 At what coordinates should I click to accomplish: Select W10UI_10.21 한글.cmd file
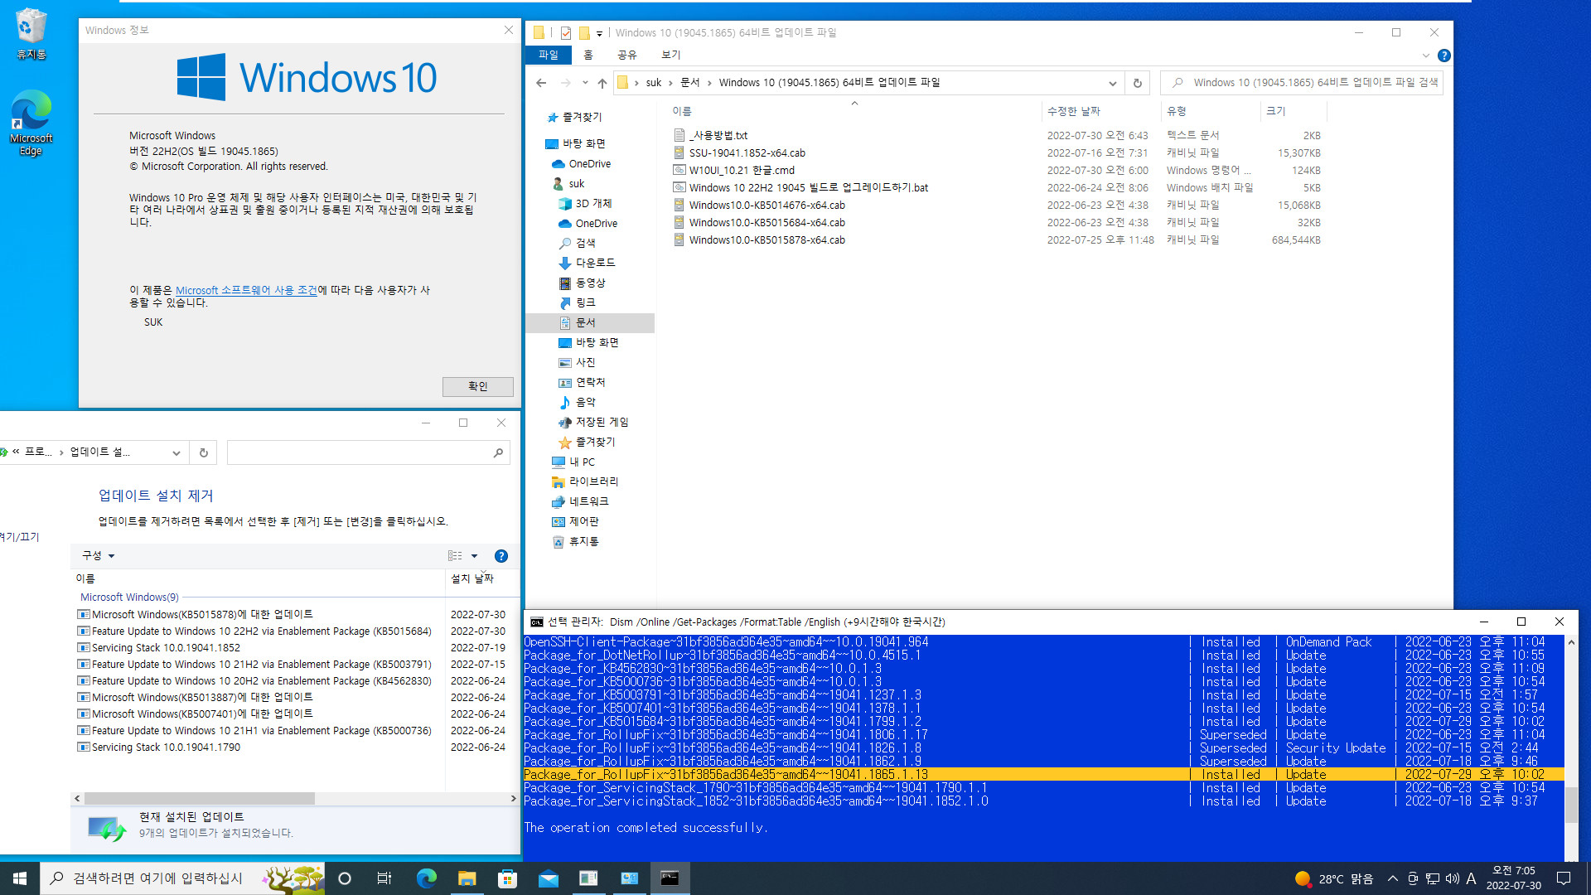[742, 170]
